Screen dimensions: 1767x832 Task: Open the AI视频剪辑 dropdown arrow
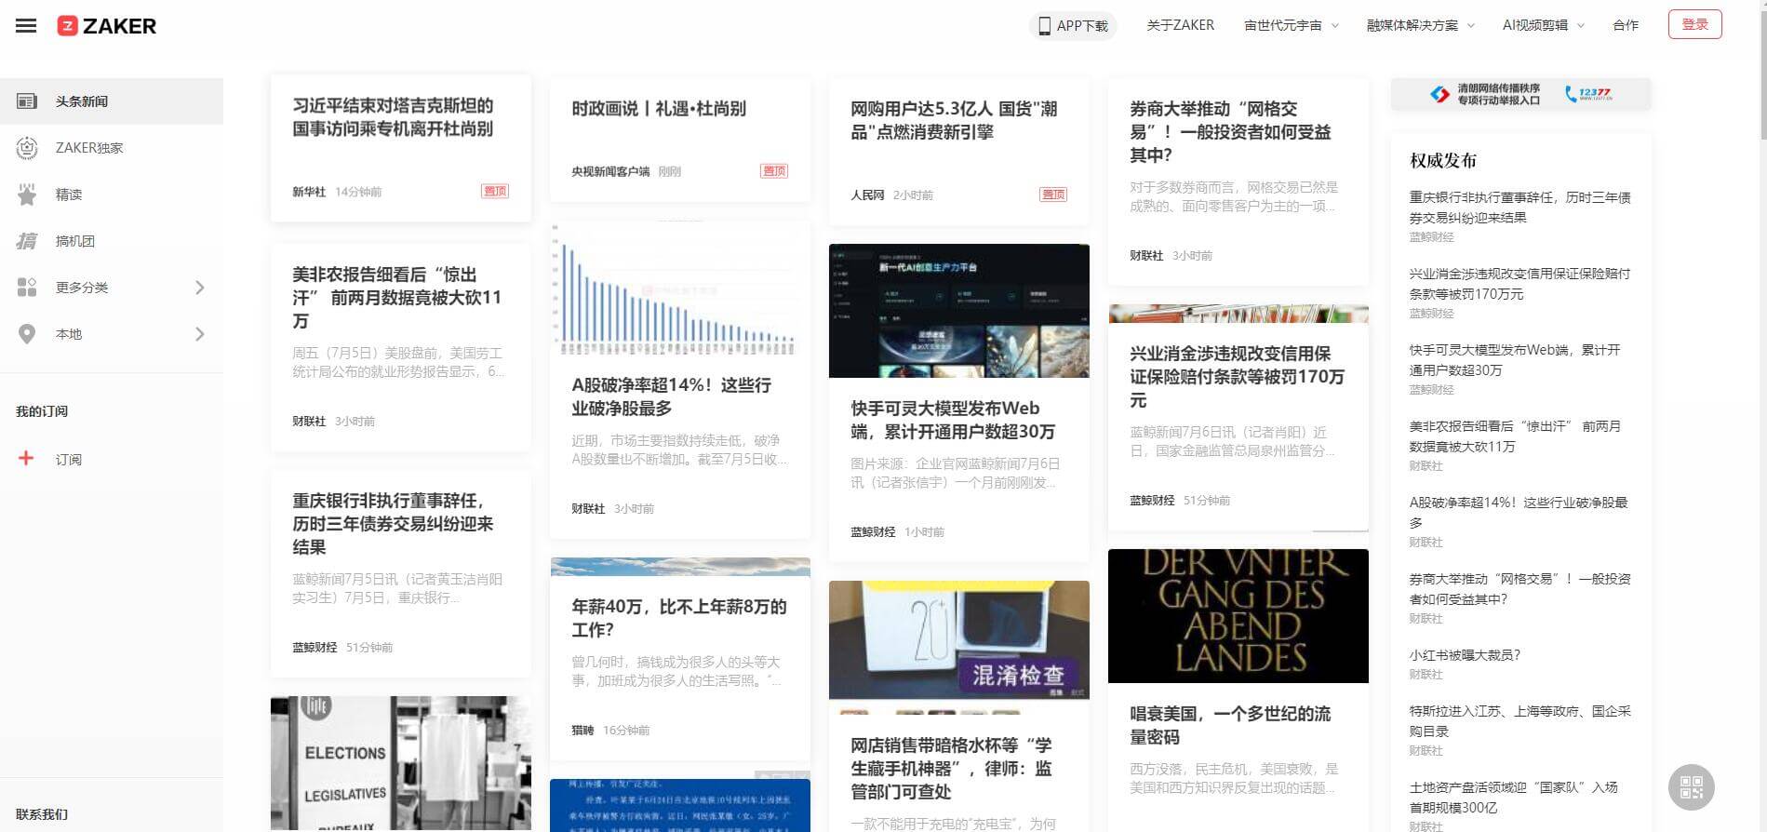pyautogui.click(x=1580, y=26)
